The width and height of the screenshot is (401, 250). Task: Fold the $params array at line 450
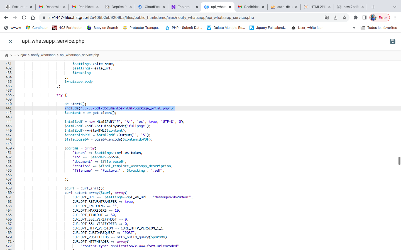13,148
